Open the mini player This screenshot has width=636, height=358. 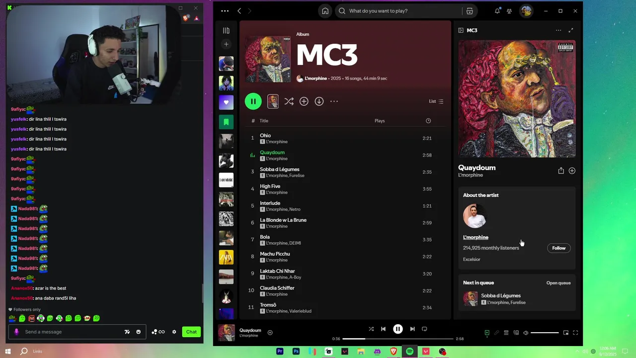(x=565, y=333)
